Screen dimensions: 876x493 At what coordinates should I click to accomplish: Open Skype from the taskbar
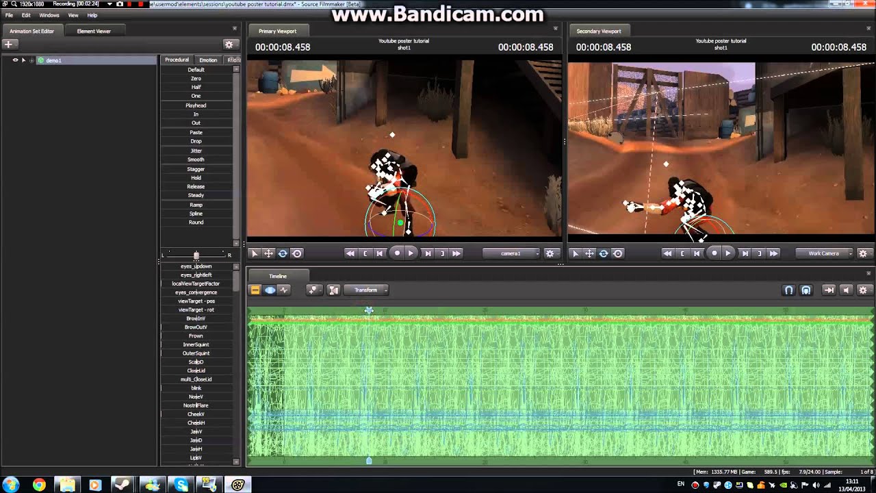coord(181,485)
